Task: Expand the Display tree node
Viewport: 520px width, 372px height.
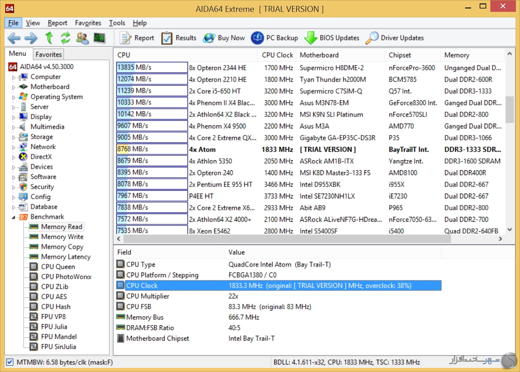Action: (14, 117)
